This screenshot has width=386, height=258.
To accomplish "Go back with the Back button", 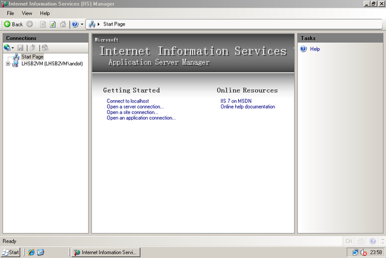I will pos(14,24).
